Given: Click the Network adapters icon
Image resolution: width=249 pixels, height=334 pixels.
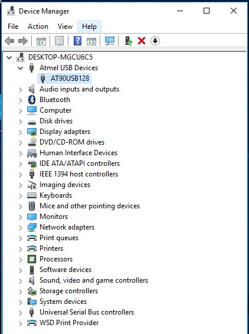Looking at the screenshot, I should (32, 227).
